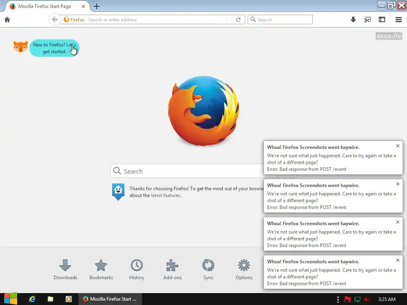Open the hamburger menu

[x=398, y=20]
